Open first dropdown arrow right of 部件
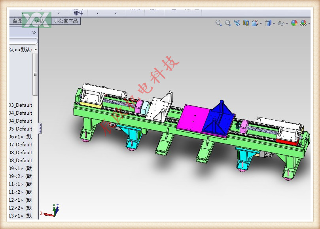The height and width of the screenshot is (229, 320). (98, 13)
